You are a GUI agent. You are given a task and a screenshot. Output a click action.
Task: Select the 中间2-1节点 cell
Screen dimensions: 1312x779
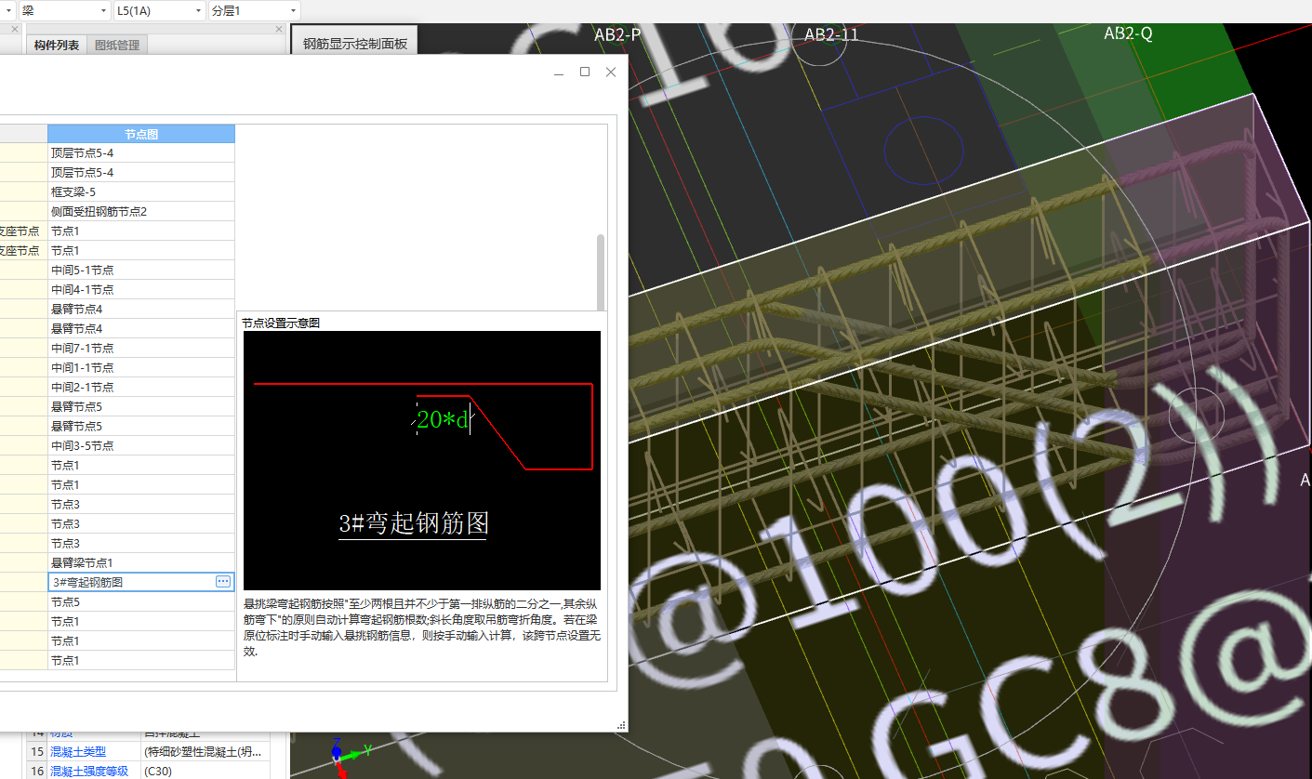coord(141,387)
